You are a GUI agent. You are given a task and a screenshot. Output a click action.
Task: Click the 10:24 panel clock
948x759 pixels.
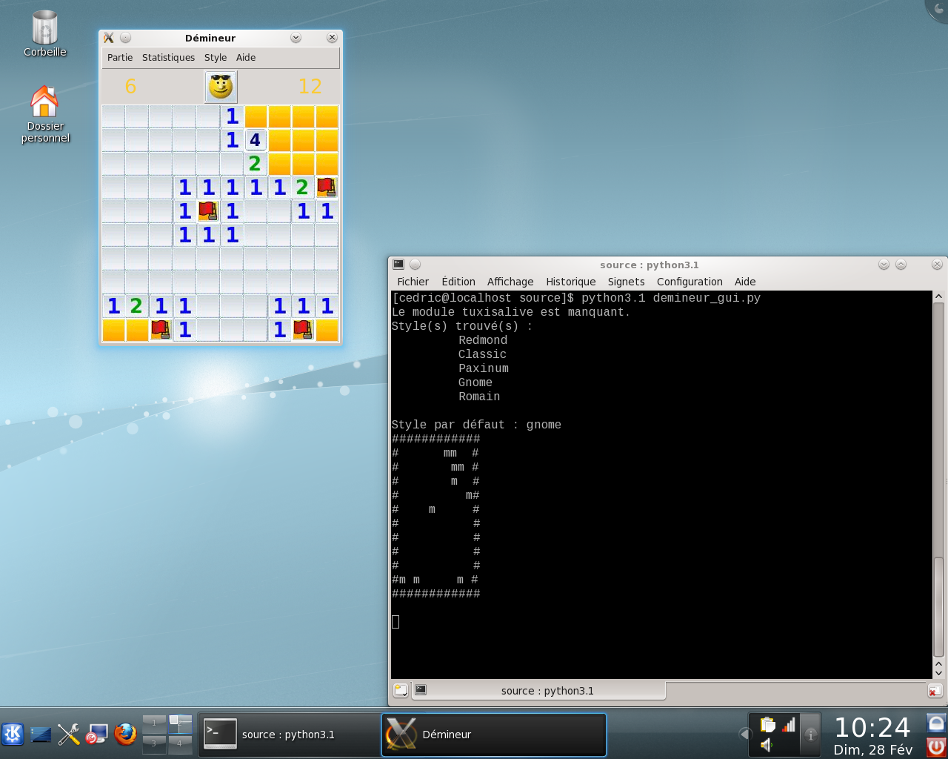[x=872, y=728]
